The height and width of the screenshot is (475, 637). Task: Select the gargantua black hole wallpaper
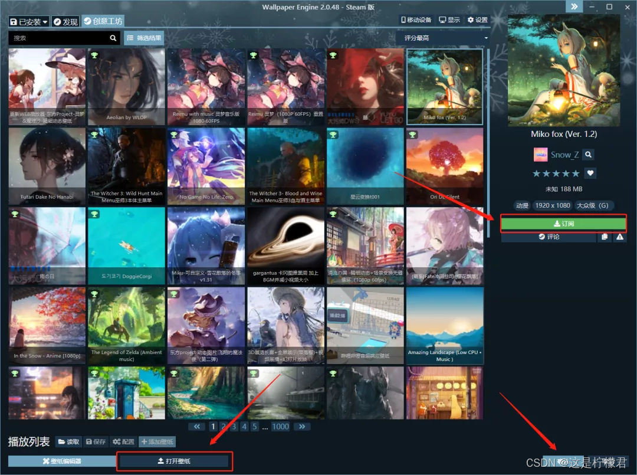click(285, 245)
